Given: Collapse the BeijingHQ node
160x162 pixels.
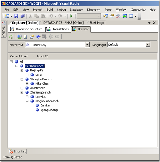Looking at the screenshot, I should [x=22, y=71].
